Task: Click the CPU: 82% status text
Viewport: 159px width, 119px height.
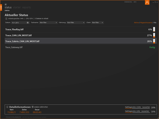Action: tap(29, 19)
